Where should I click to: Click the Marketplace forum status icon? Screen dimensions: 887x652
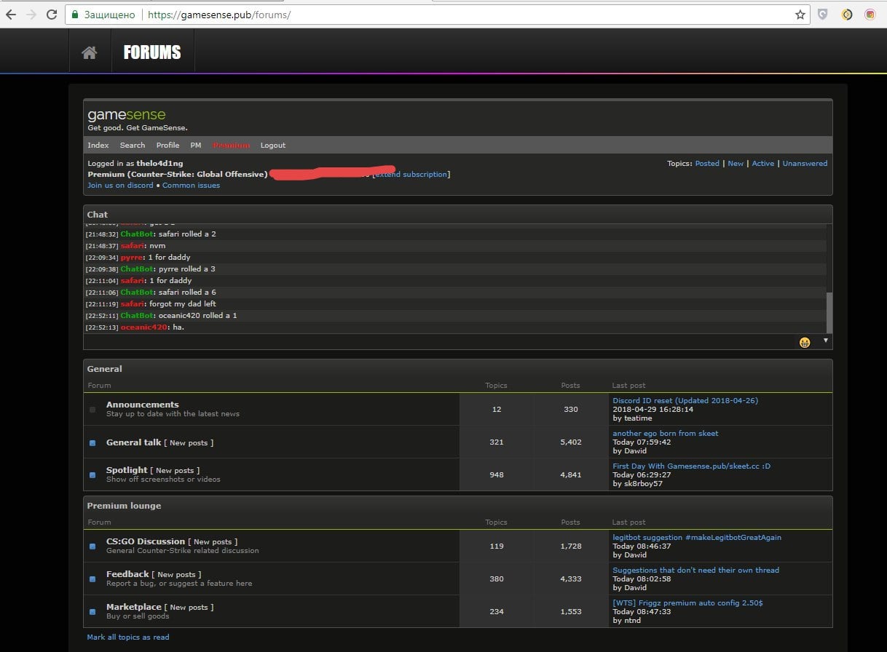[92, 611]
